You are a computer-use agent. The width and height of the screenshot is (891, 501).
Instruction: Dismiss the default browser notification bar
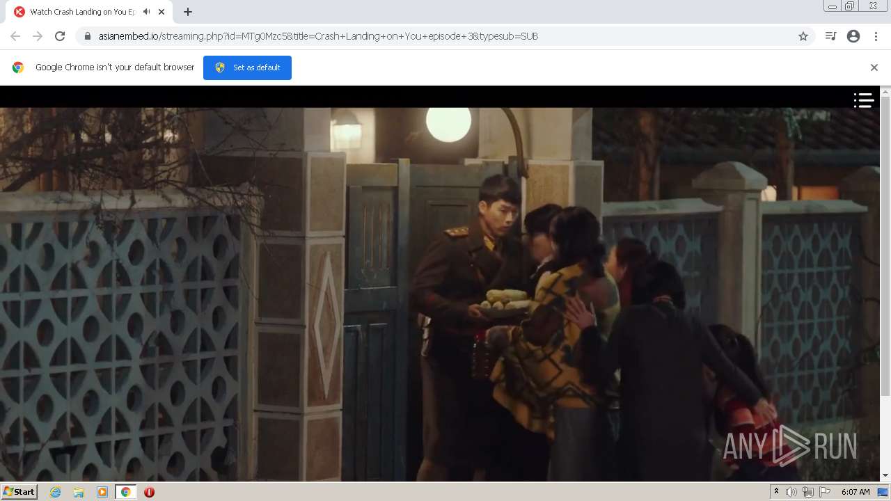point(874,67)
